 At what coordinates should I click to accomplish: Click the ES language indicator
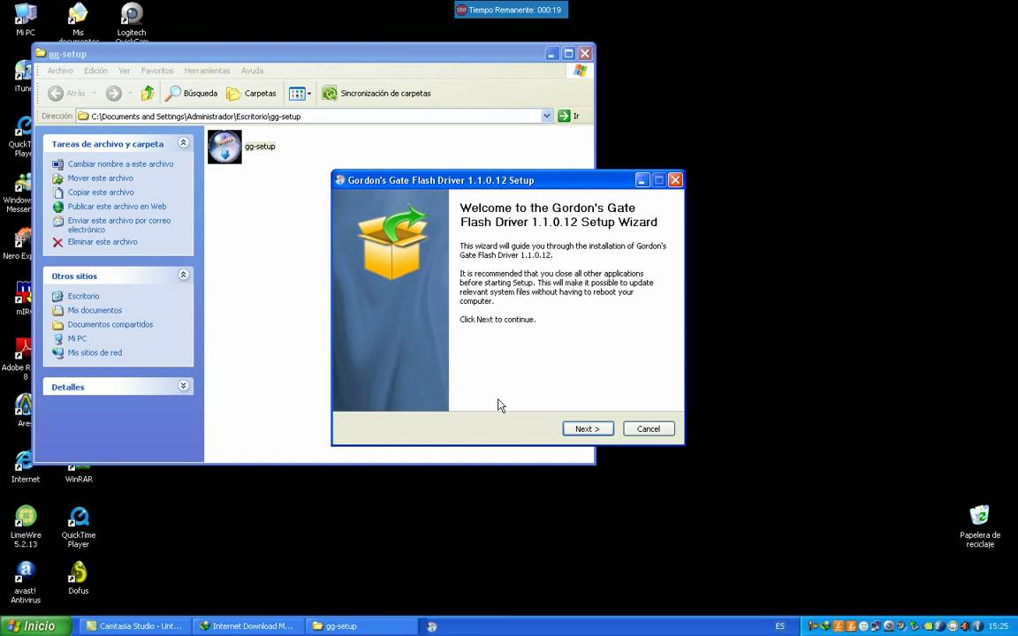779,626
